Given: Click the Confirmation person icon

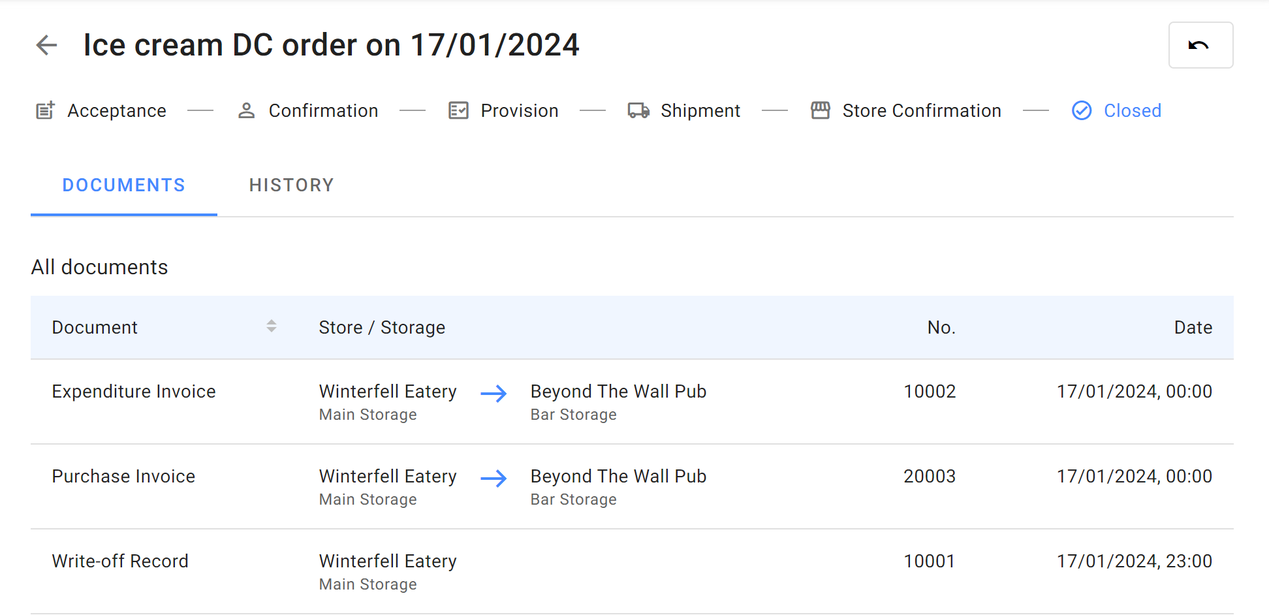Looking at the screenshot, I should point(246,110).
